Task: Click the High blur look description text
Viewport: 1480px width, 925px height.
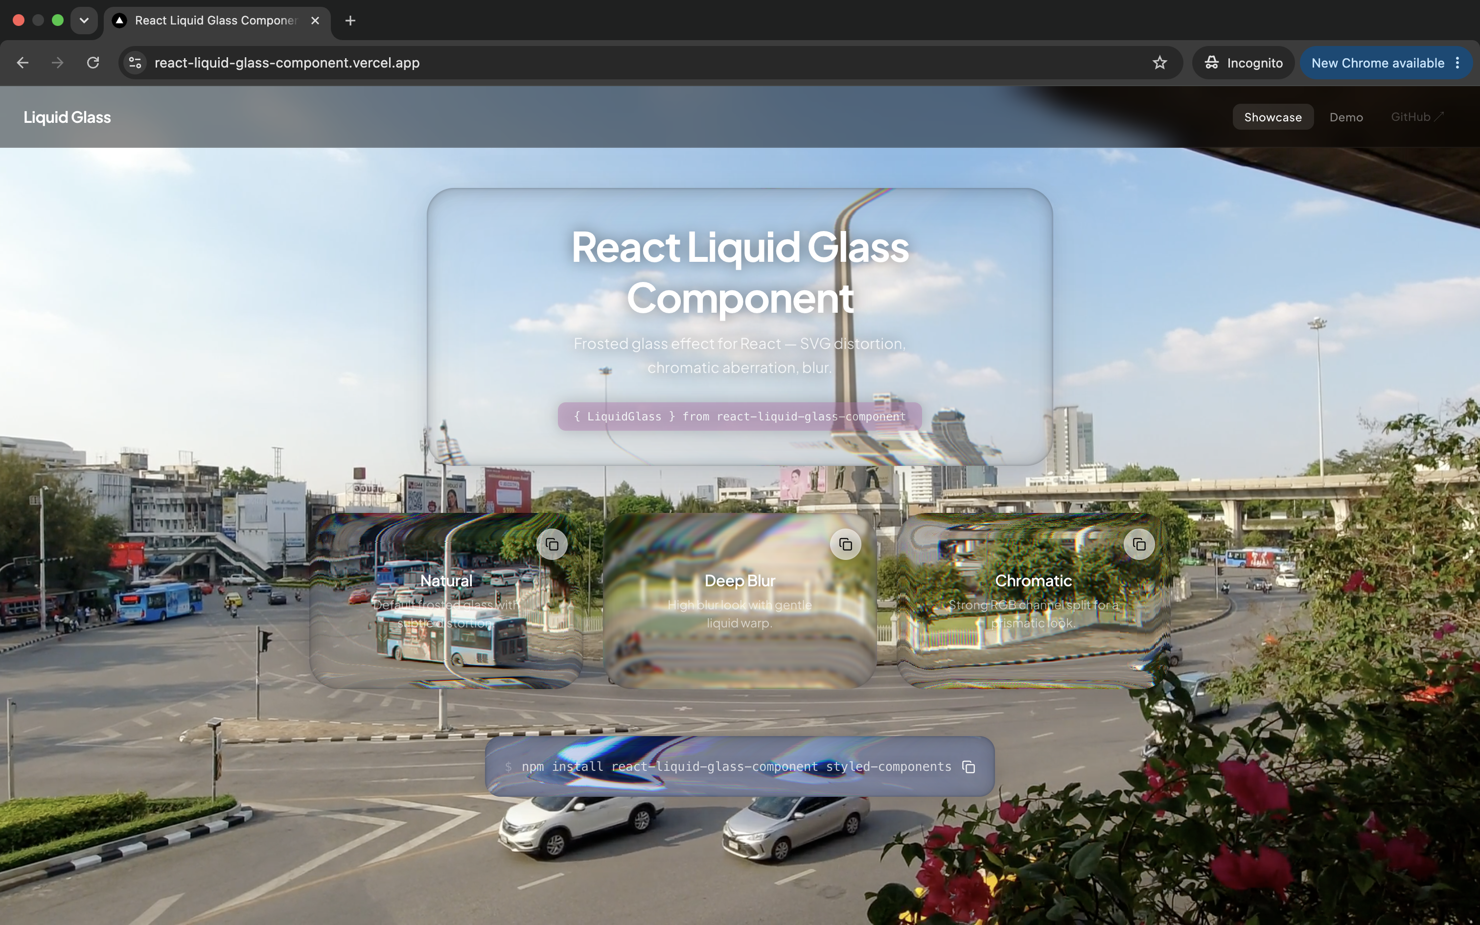Action: pos(740,614)
